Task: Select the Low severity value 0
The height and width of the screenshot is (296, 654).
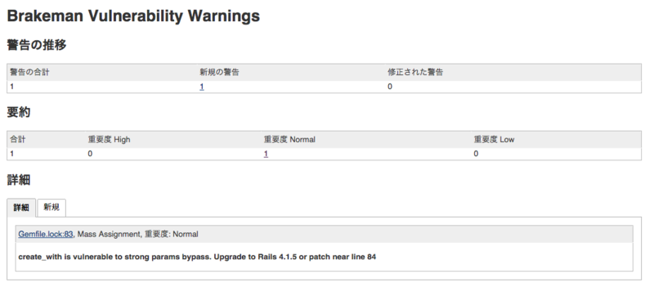Action: coord(476,154)
